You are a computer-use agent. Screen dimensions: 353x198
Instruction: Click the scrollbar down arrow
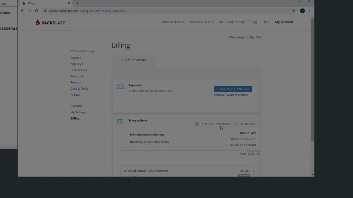[x=312, y=175]
